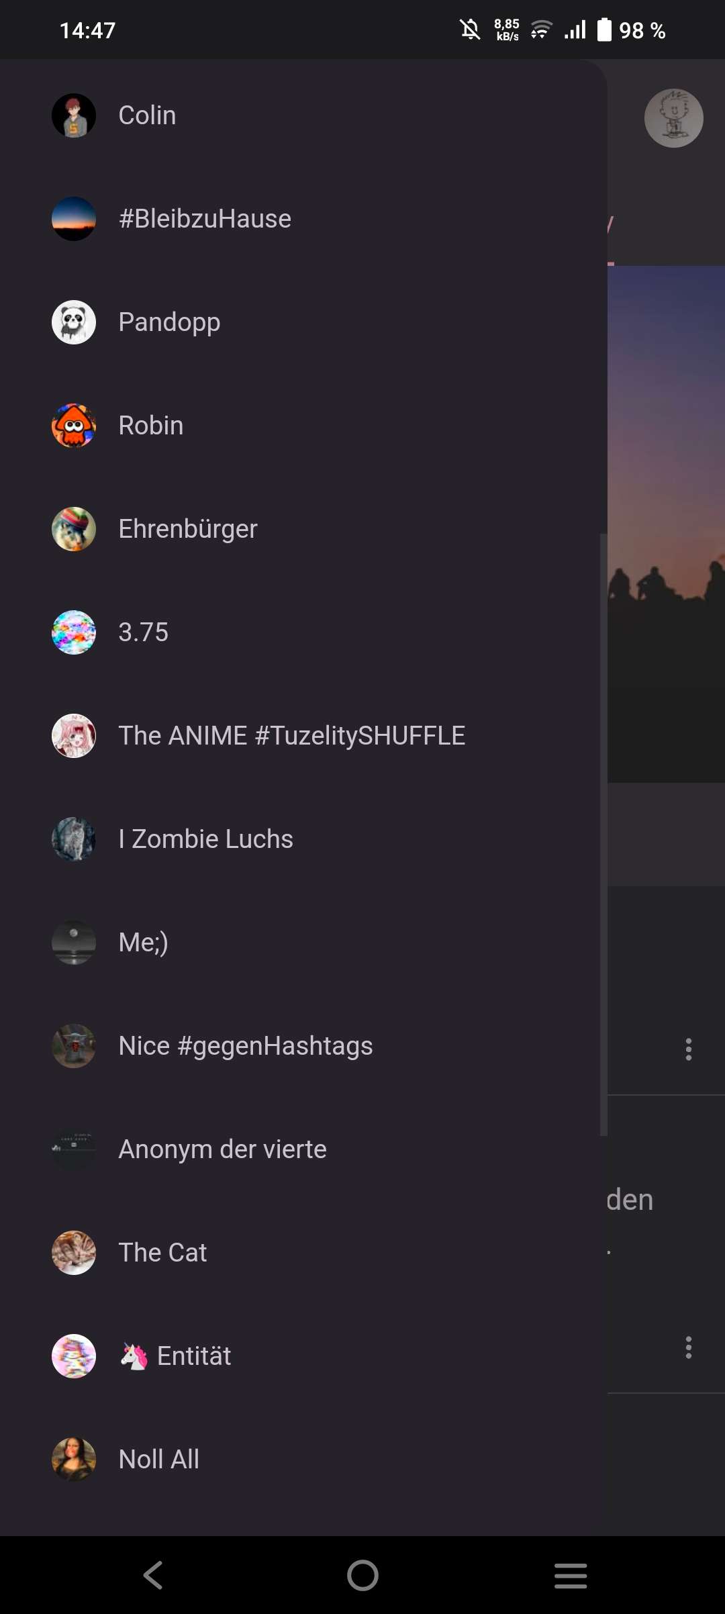725x1614 pixels.
Task: Open the profile picture at top right
Action: pos(673,118)
